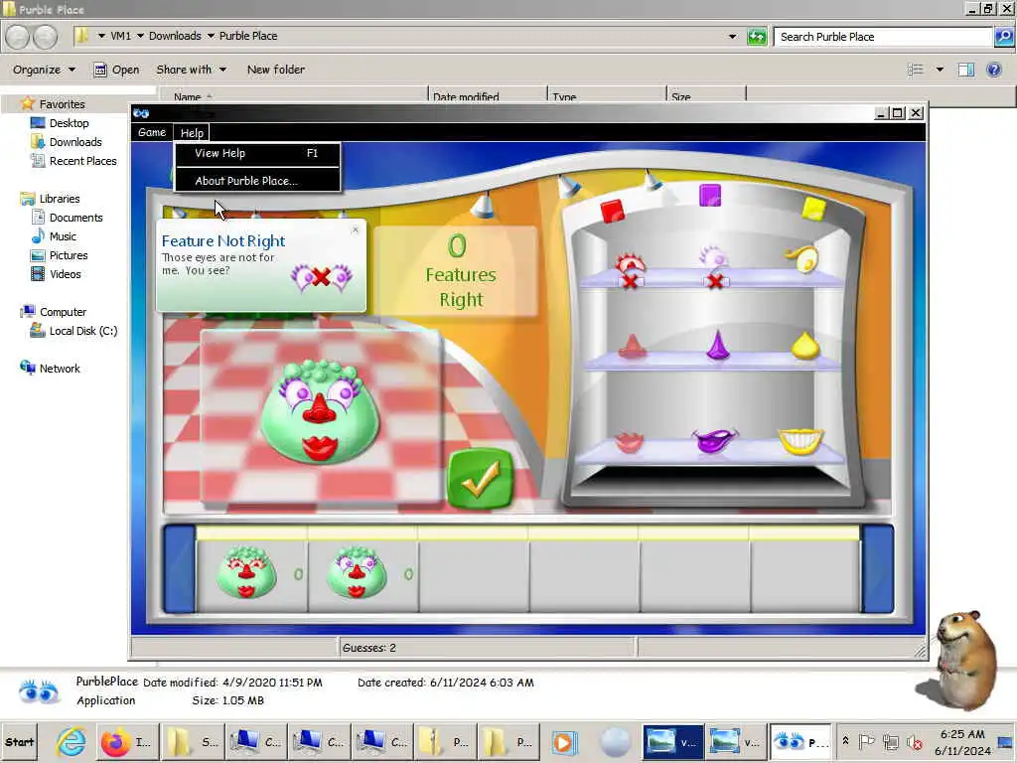Open Local Disk (C:)

(x=83, y=331)
